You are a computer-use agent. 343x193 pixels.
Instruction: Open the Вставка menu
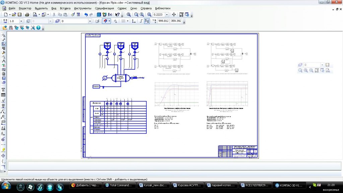coord(65,8)
